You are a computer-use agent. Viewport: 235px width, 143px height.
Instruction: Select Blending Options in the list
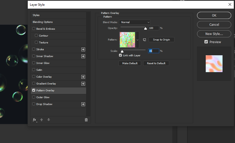coord(43,22)
